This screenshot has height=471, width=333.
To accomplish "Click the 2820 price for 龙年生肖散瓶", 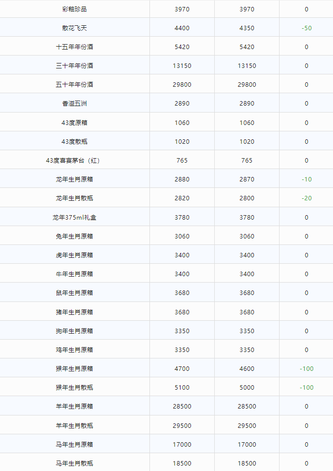I will (182, 198).
